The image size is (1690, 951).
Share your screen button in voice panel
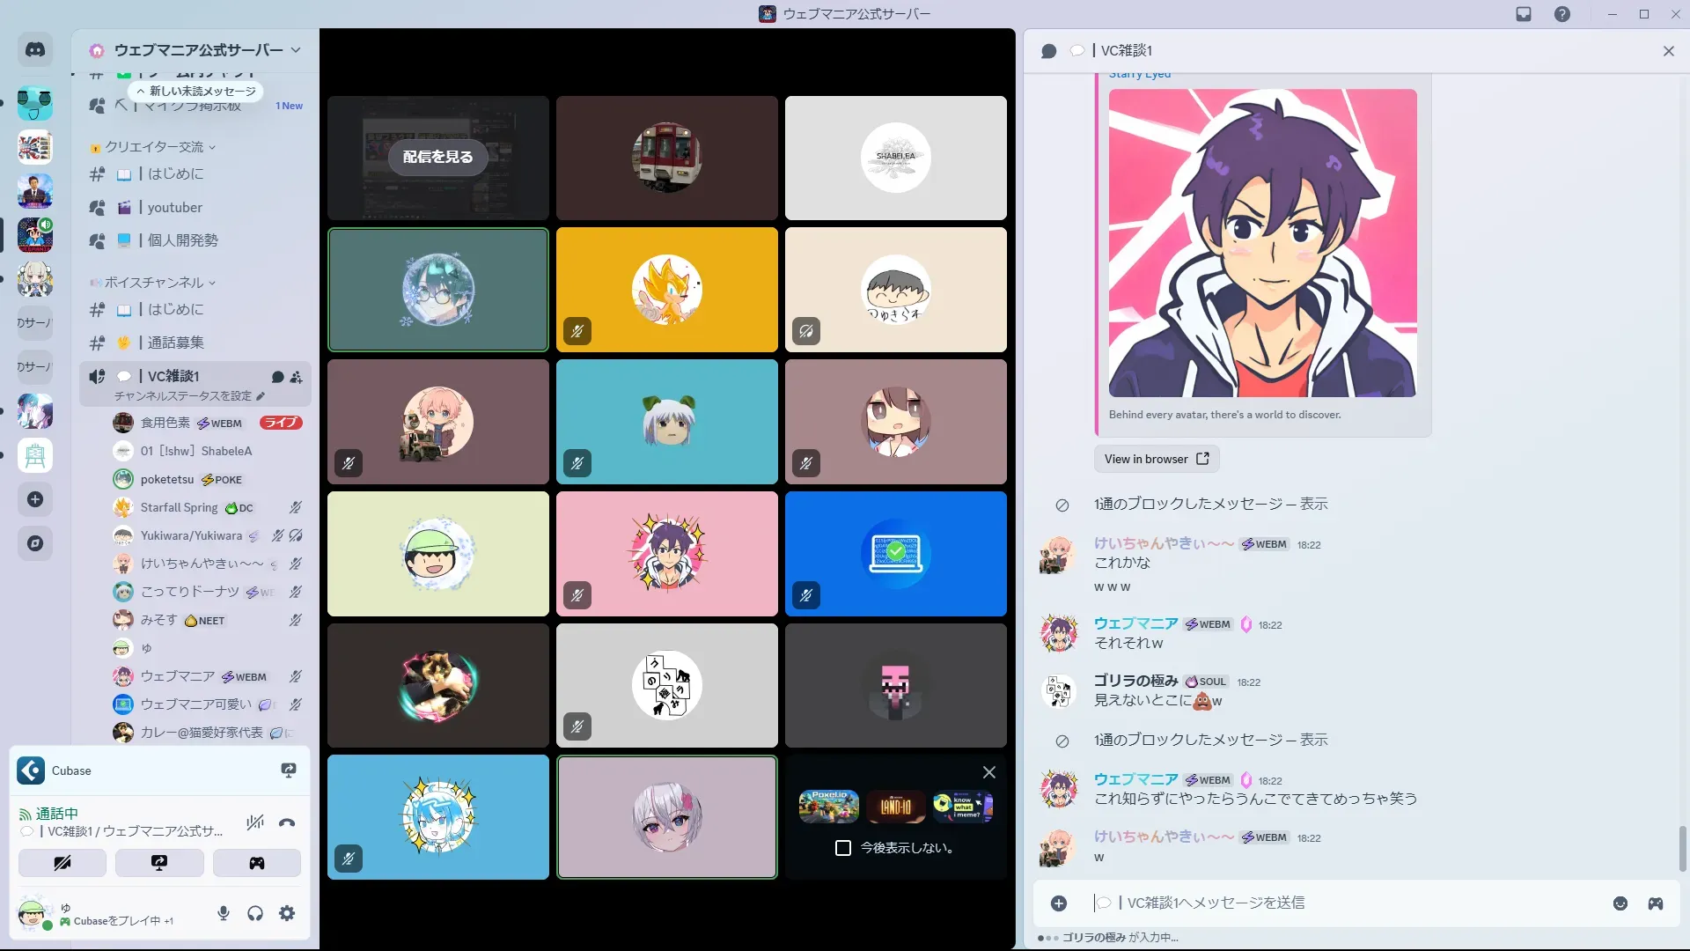[159, 863]
